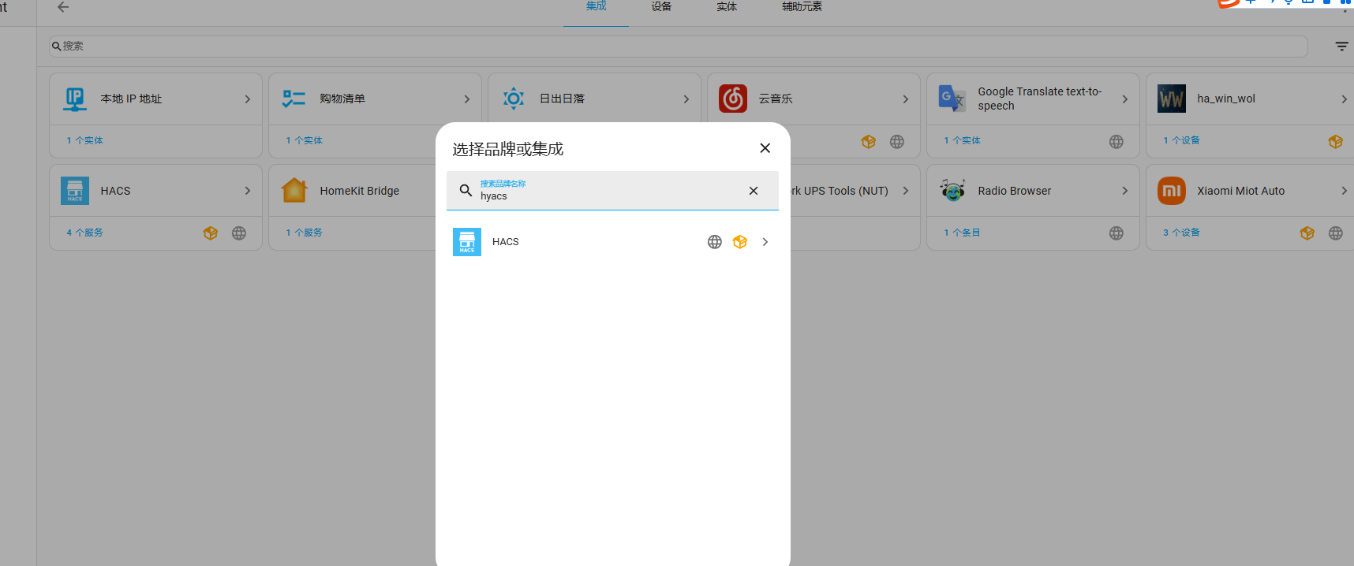1354x566 pixels.
Task: Click the Radio Browser icon
Action: coord(952,191)
